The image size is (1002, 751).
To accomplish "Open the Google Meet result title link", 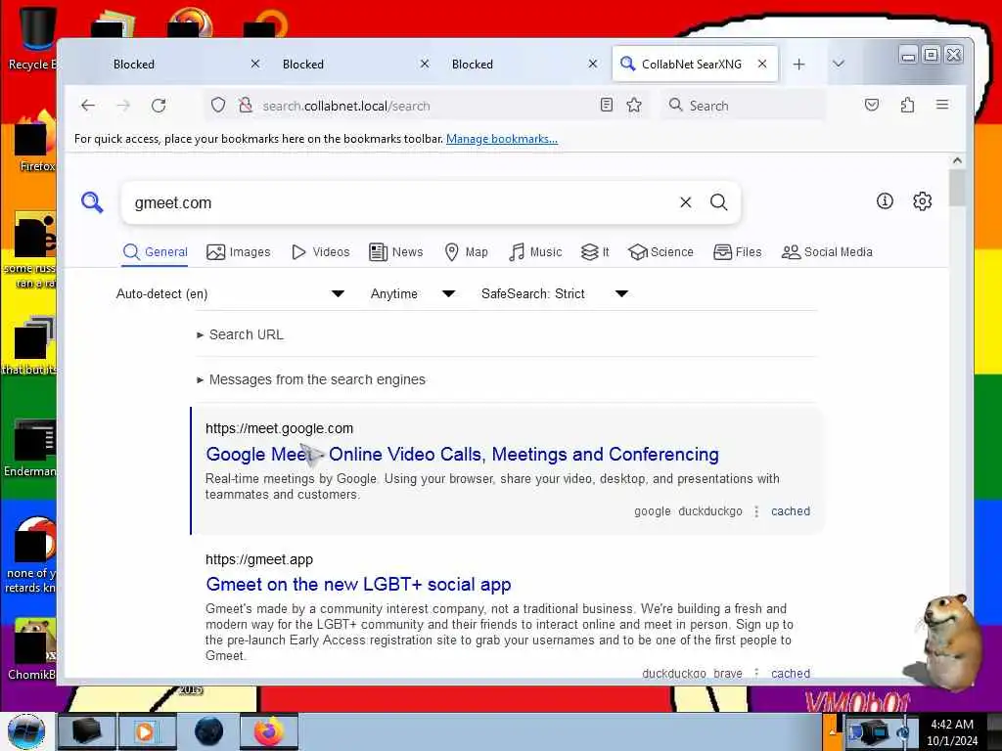I will 462,454.
